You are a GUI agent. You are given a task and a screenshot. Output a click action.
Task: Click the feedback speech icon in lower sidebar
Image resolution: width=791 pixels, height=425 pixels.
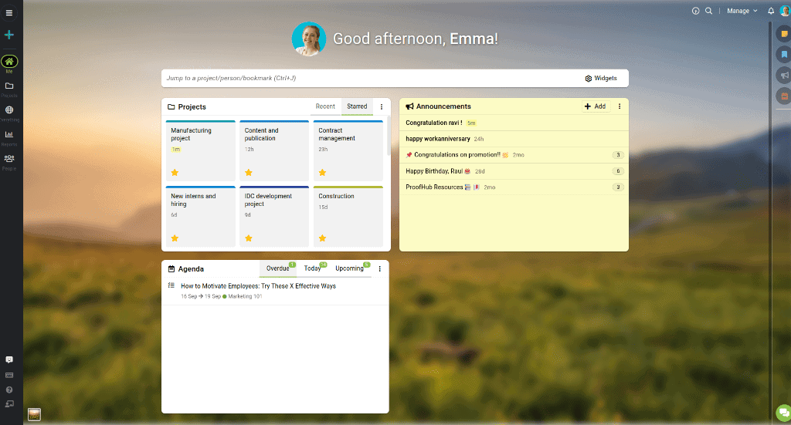(x=9, y=360)
